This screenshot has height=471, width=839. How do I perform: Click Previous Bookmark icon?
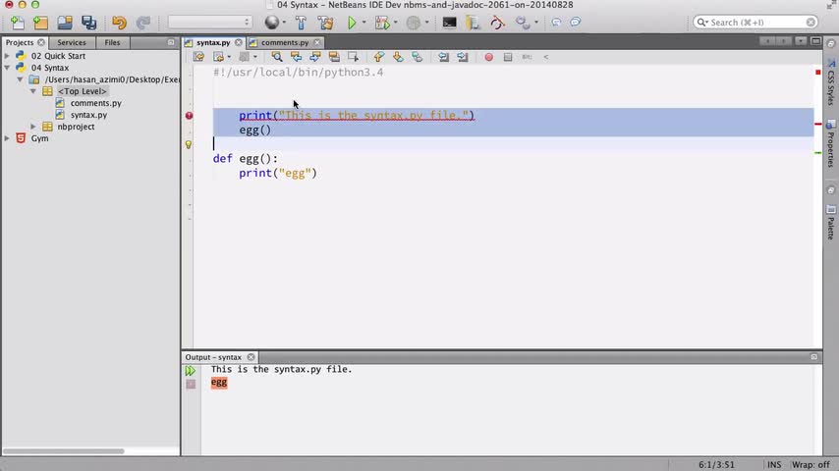(379, 57)
